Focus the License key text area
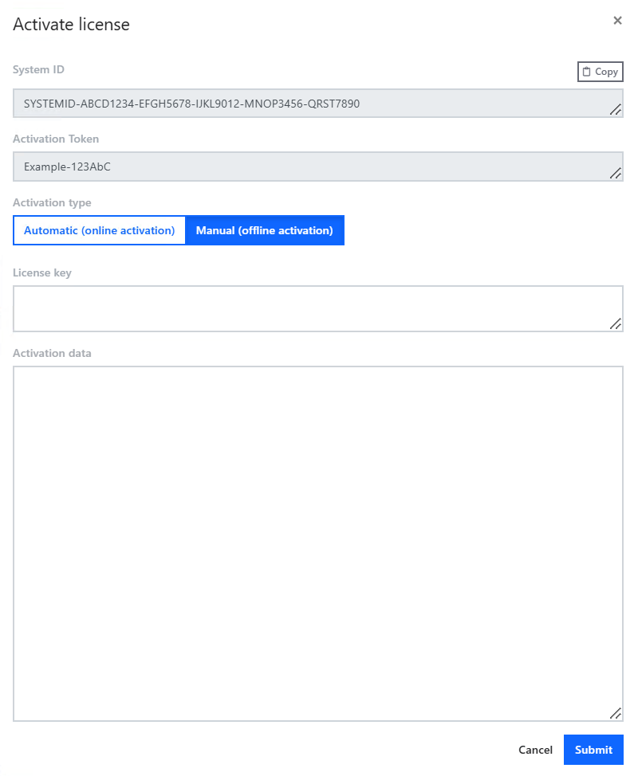The image size is (634, 776). coord(318,309)
